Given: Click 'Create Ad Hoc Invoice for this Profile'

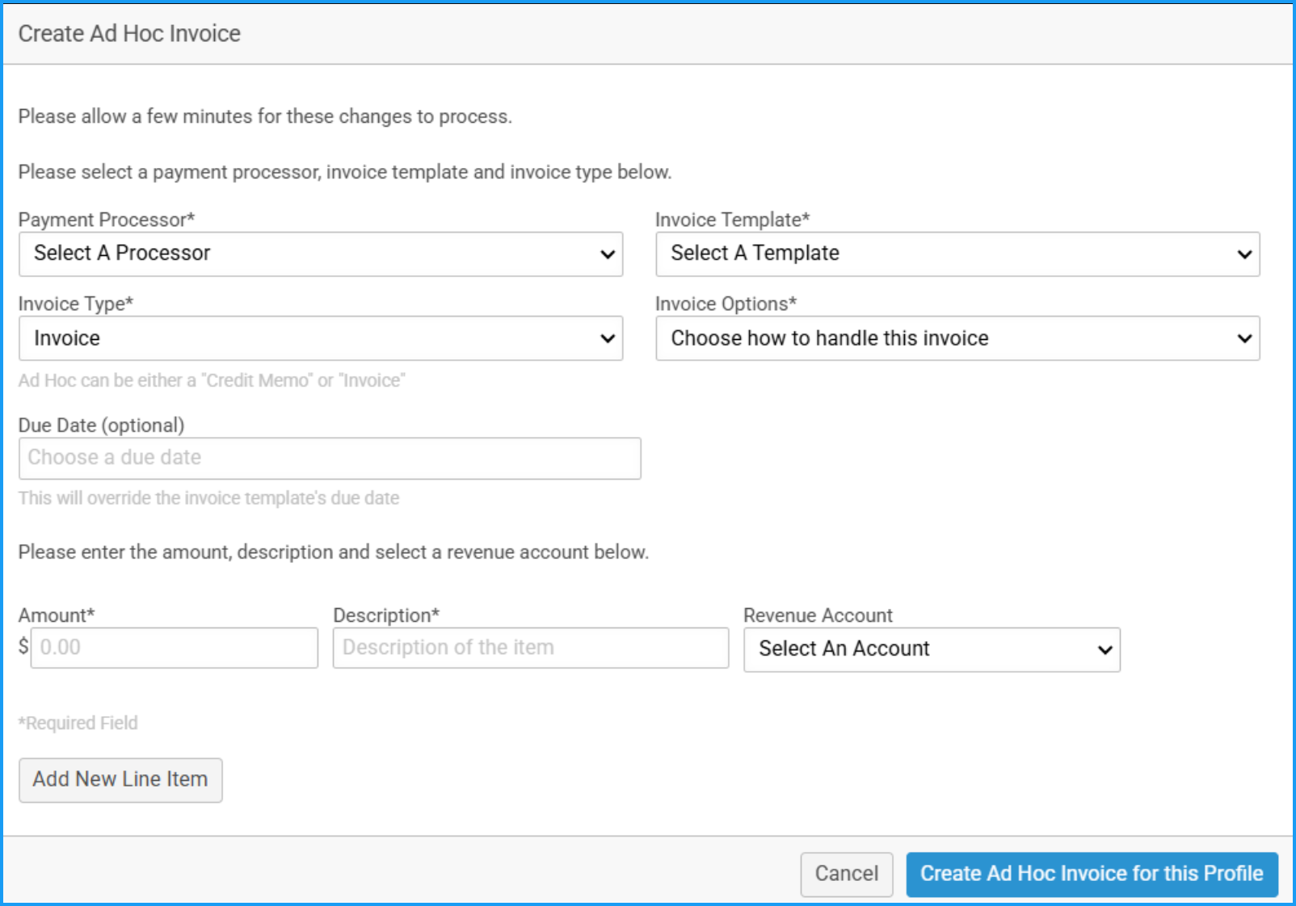Looking at the screenshot, I should coord(1092,874).
